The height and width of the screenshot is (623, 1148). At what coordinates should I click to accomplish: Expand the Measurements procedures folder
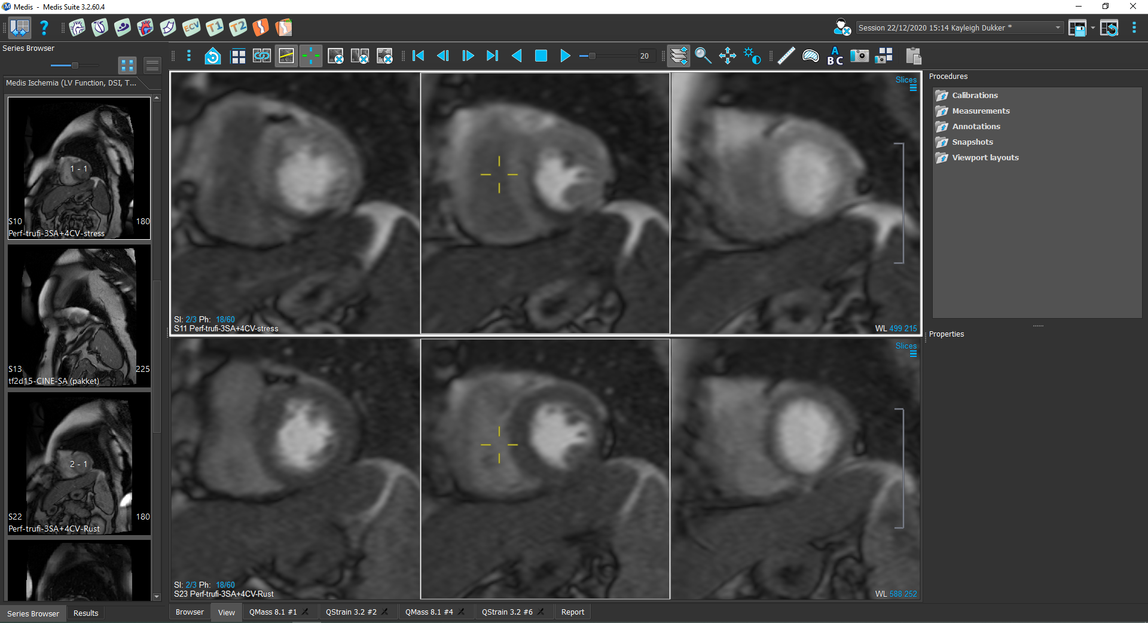tap(981, 111)
